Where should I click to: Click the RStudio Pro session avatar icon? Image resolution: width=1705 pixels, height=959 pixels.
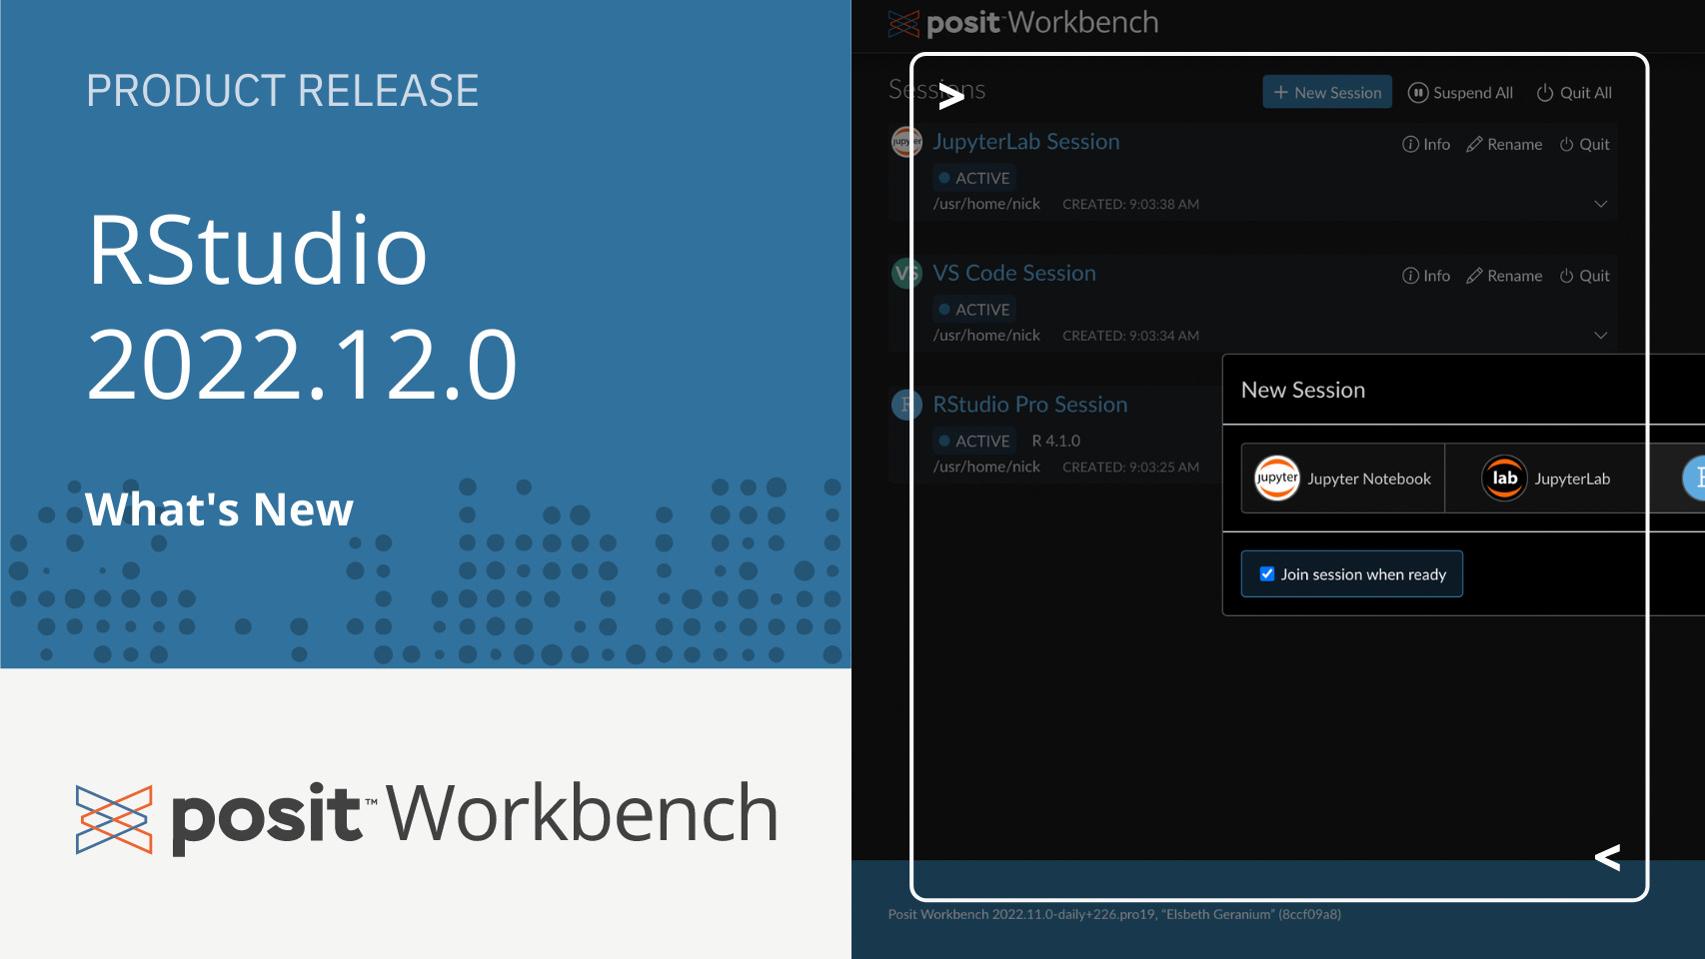pos(905,405)
